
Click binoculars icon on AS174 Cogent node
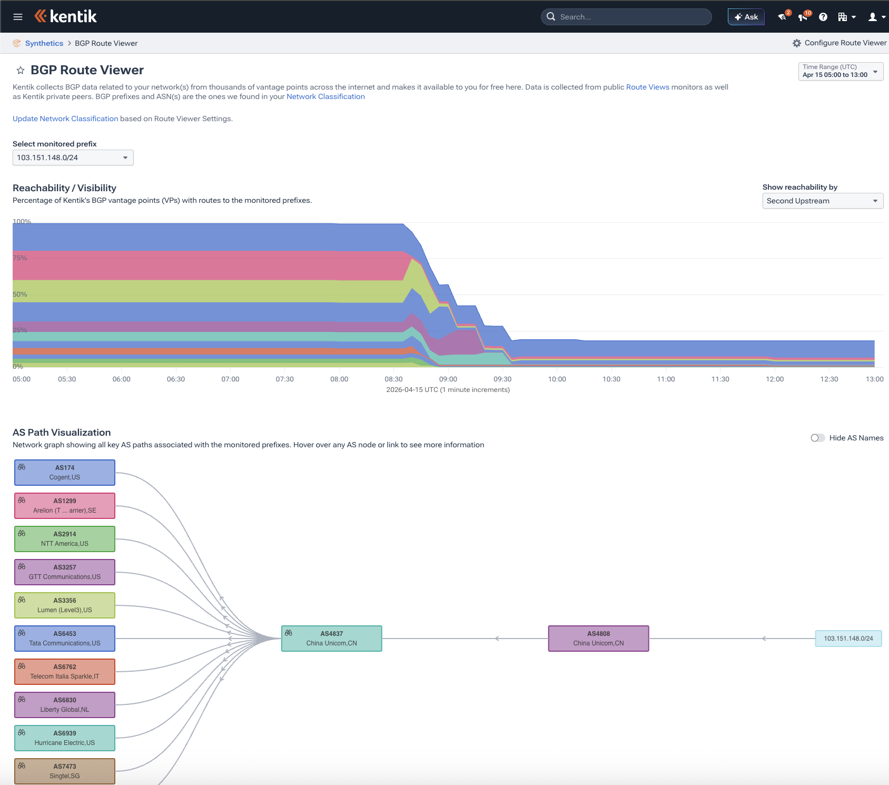pos(22,467)
